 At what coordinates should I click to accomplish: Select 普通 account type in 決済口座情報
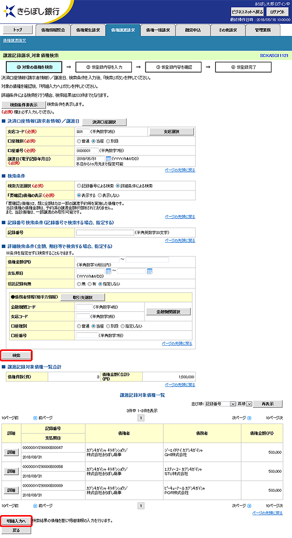point(79,141)
